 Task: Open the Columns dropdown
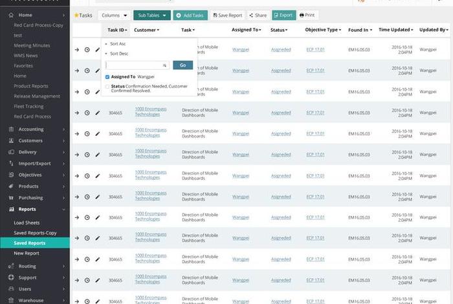[115, 15]
